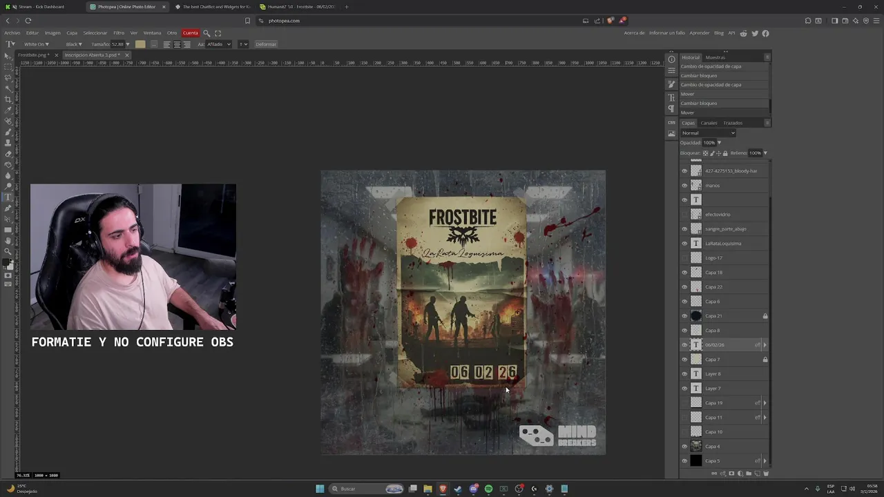Select the Zoom tool in the left toolbar
The height and width of the screenshot is (497, 884).
pyautogui.click(x=8, y=251)
